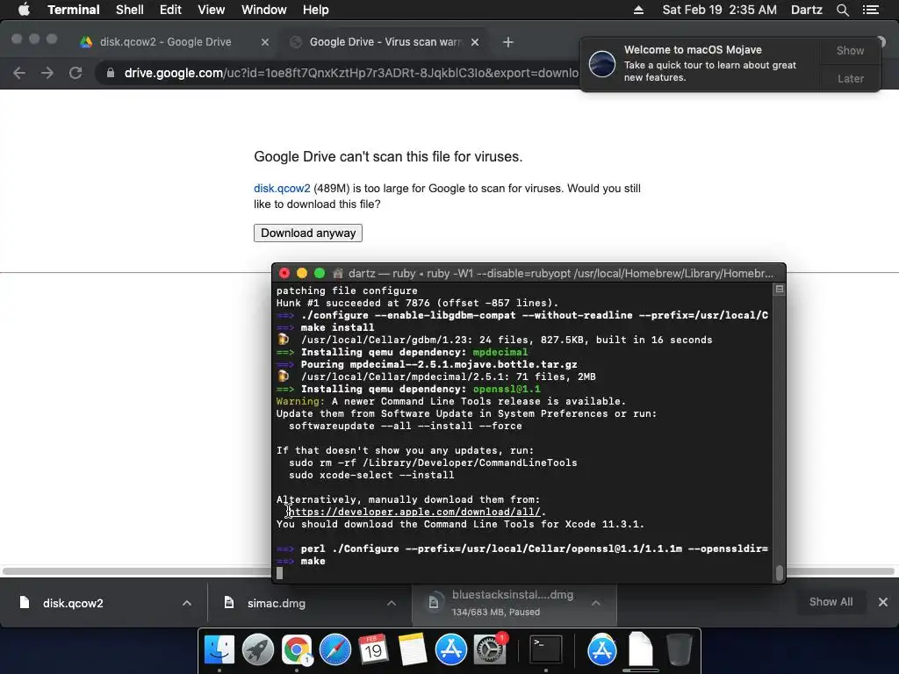The height and width of the screenshot is (674, 899).
Task: Click the Terminal window title bar home icon
Action: (338, 274)
